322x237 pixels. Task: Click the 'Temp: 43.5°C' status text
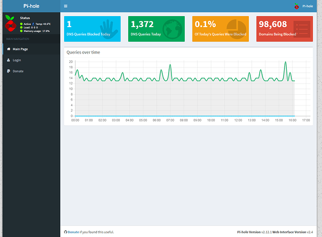(x=43, y=24)
